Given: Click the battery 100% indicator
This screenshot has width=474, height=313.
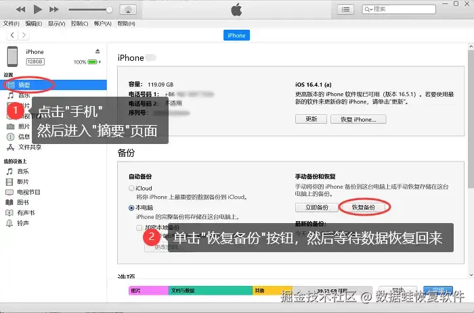Looking at the screenshot, I should pos(87,62).
